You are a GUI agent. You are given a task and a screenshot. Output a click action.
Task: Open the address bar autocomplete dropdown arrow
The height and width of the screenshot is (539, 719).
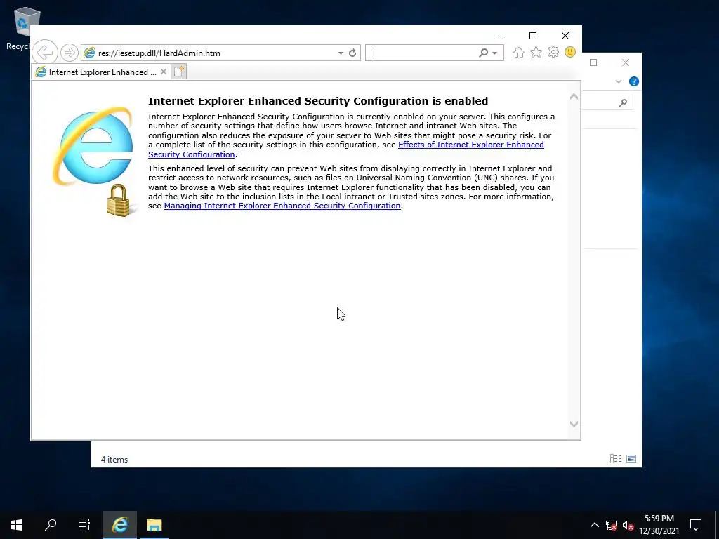point(341,53)
